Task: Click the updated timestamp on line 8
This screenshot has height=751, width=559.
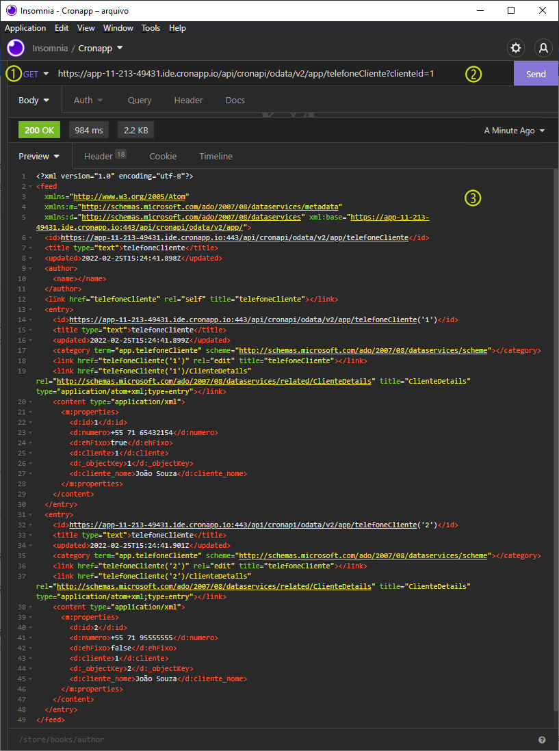Action: point(131,258)
